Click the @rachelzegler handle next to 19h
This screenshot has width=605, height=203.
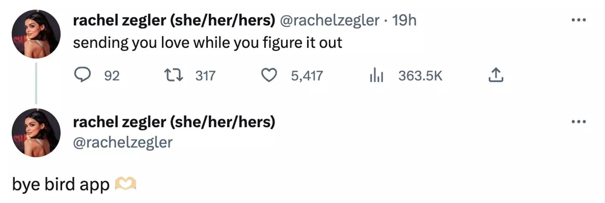coord(329,20)
